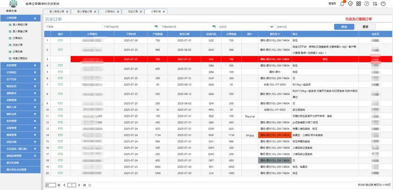Screen dimensions: 393x190
Task: Click icon beside 录入零售订单 in sidebar
Action: pos(10,31)
